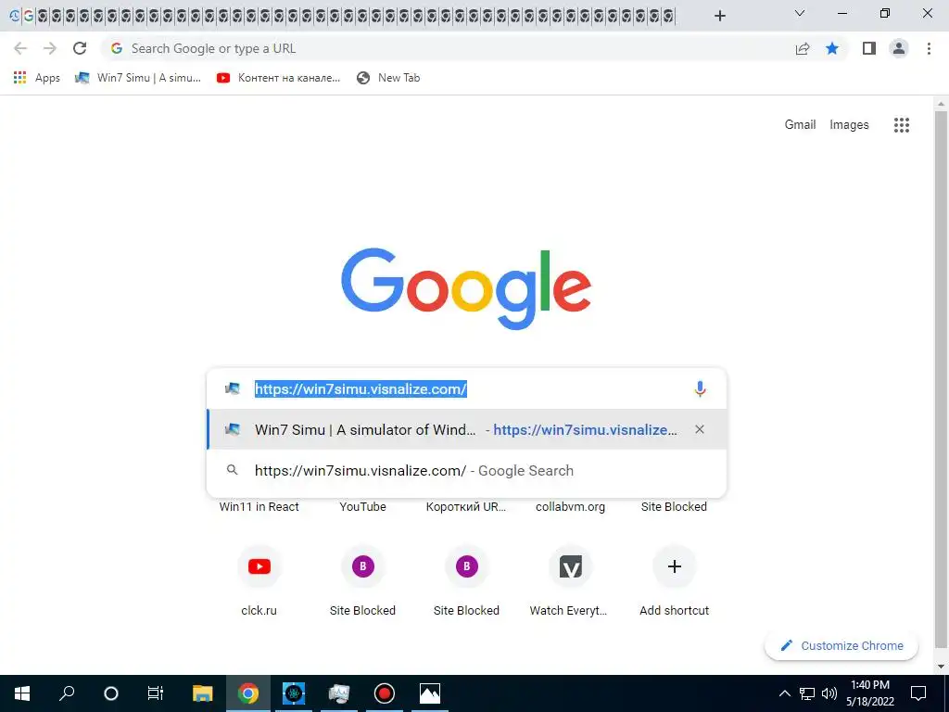The height and width of the screenshot is (712, 949).
Task: Open the Контент на канале bookmark
Action: click(278, 78)
